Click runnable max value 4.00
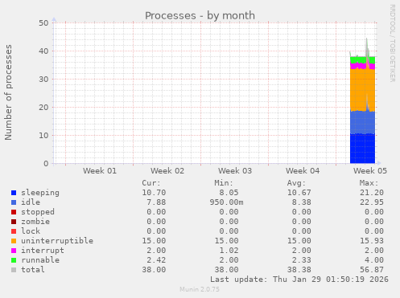This screenshot has width=400, height=298. (374, 260)
